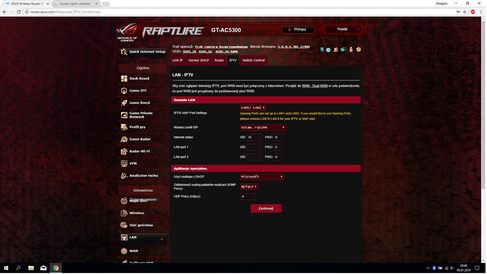Switch to the Serwer DHCP tab
The width and height of the screenshot is (487, 274).
point(198,60)
